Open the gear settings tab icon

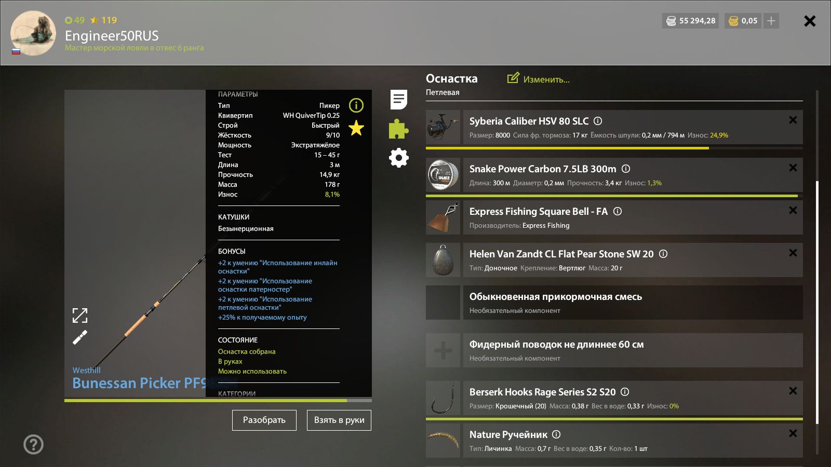click(x=399, y=158)
